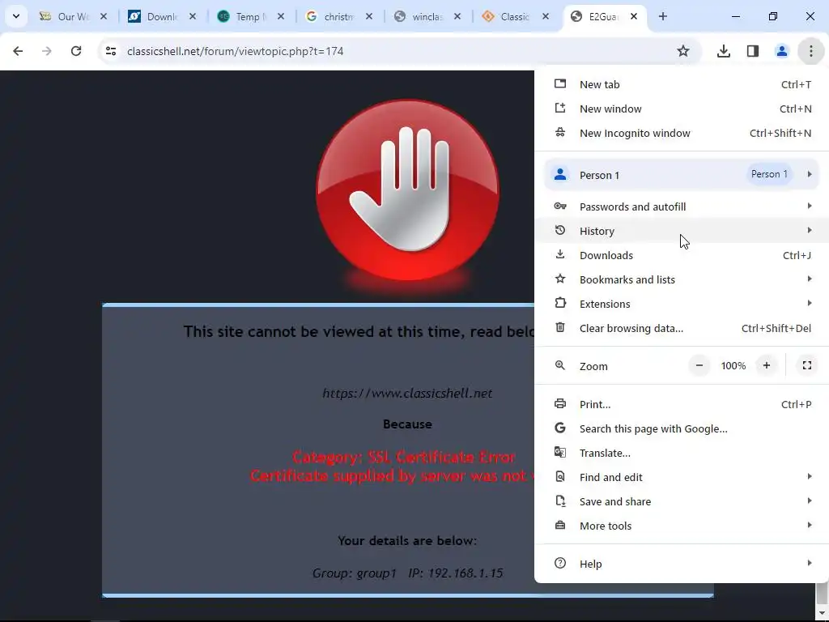The image size is (829, 622).
Task: Close the 'Classic' tab
Action: click(546, 16)
